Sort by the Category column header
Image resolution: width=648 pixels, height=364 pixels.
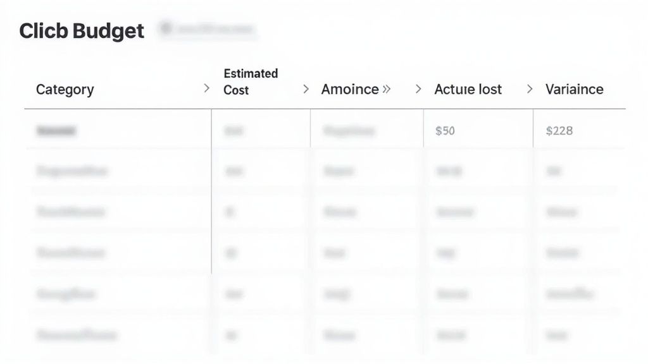(65, 89)
